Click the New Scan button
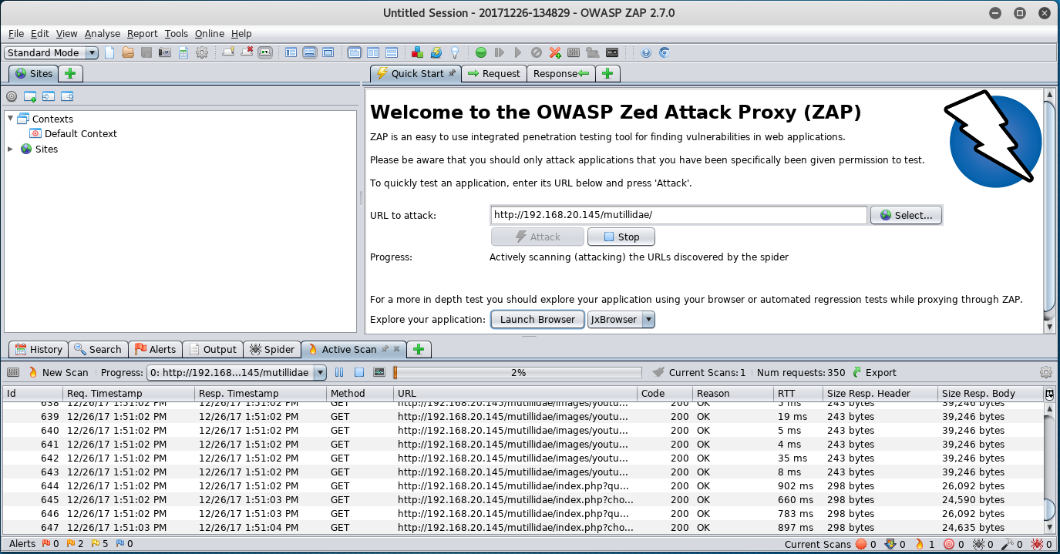The width and height of the screenshot is (1060, 554). tap(59, 372)
